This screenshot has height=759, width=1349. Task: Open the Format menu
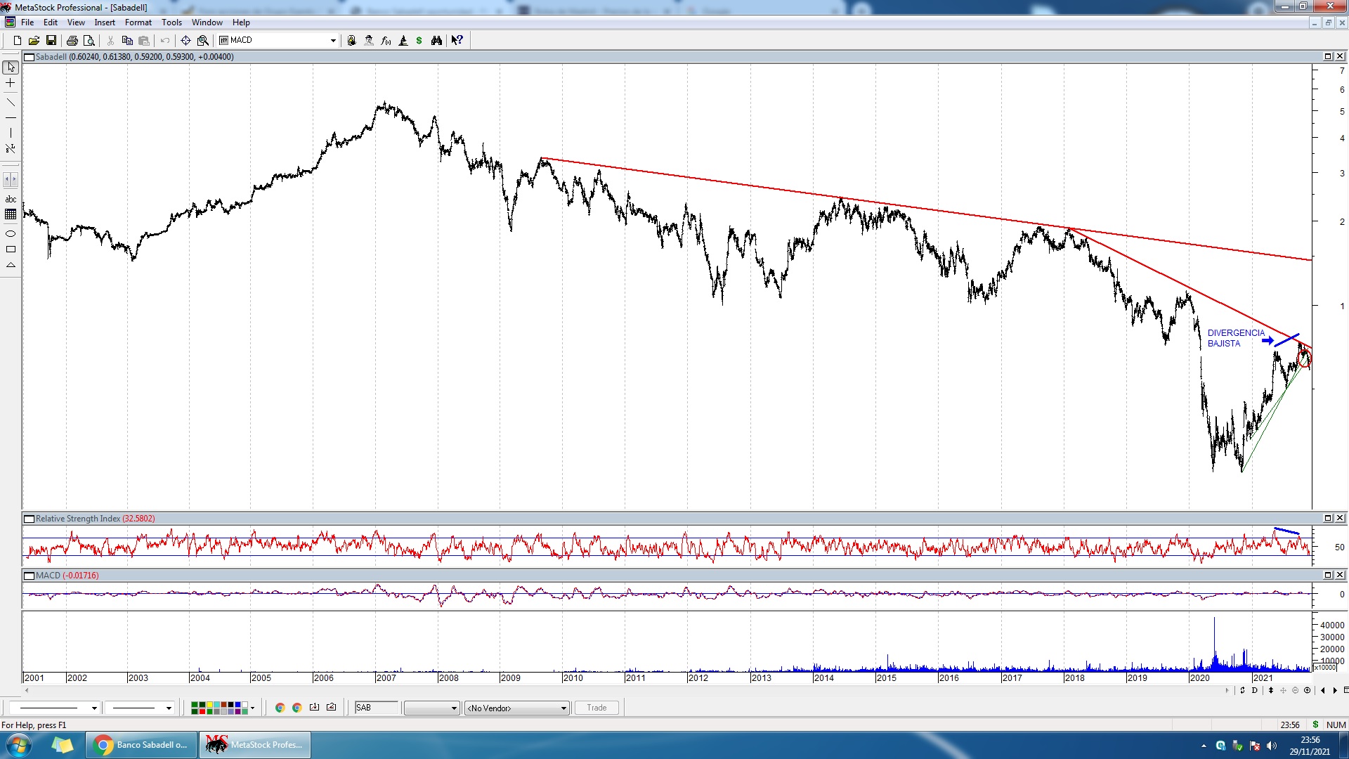[x=138, y=22]
